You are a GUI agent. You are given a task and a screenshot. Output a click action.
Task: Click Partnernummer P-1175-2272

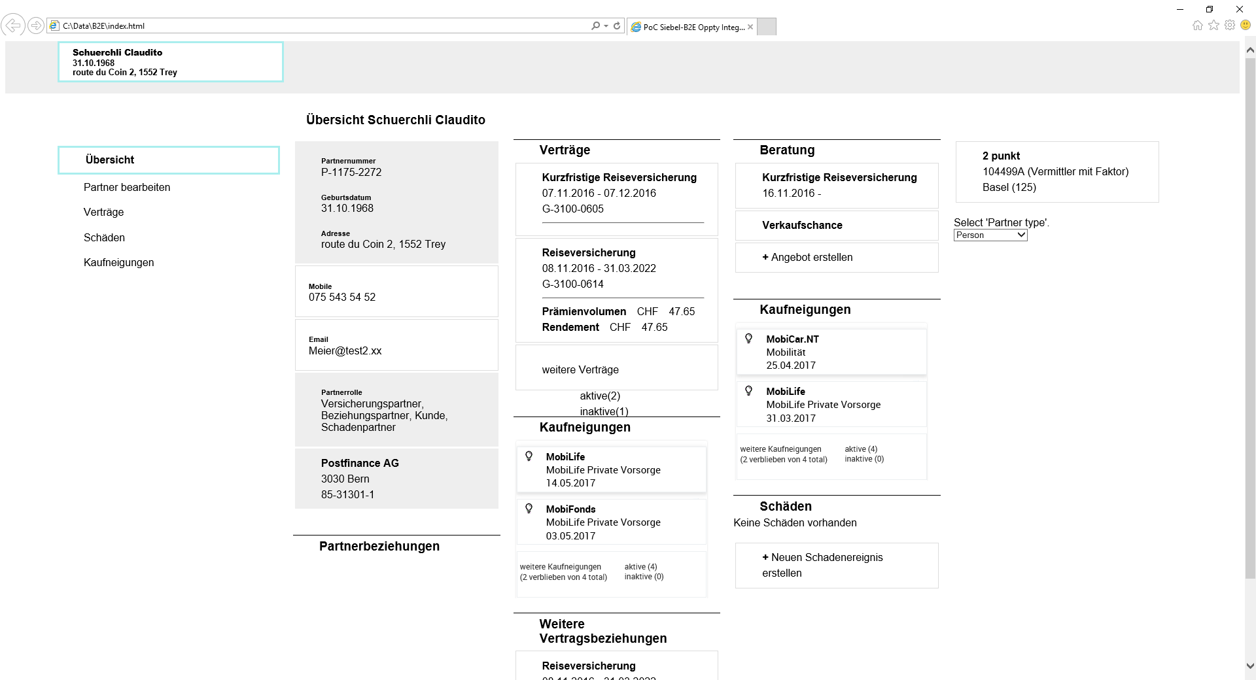click(351, 173)
